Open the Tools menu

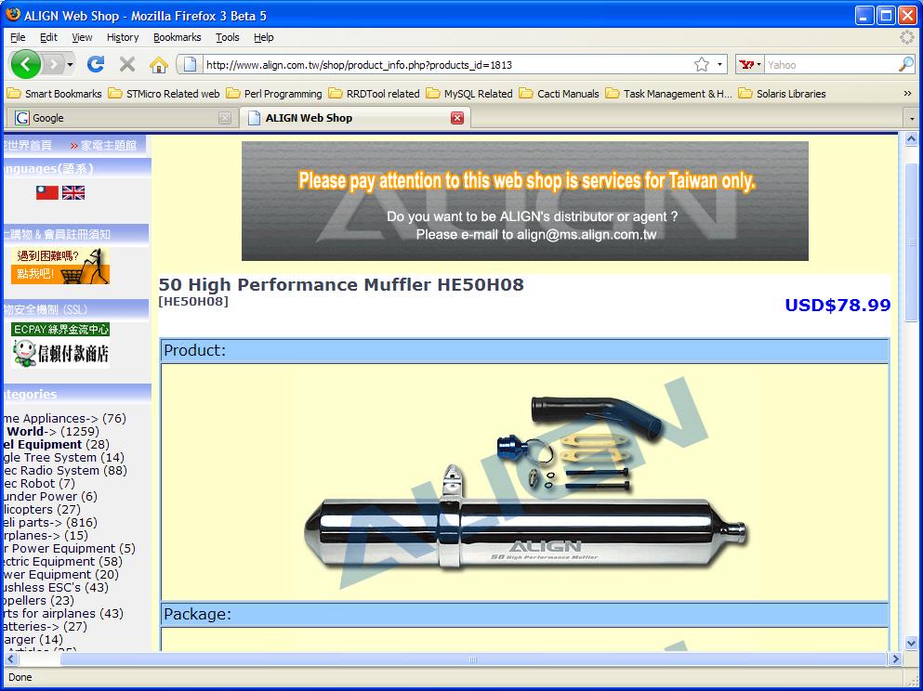pos(227,37)
